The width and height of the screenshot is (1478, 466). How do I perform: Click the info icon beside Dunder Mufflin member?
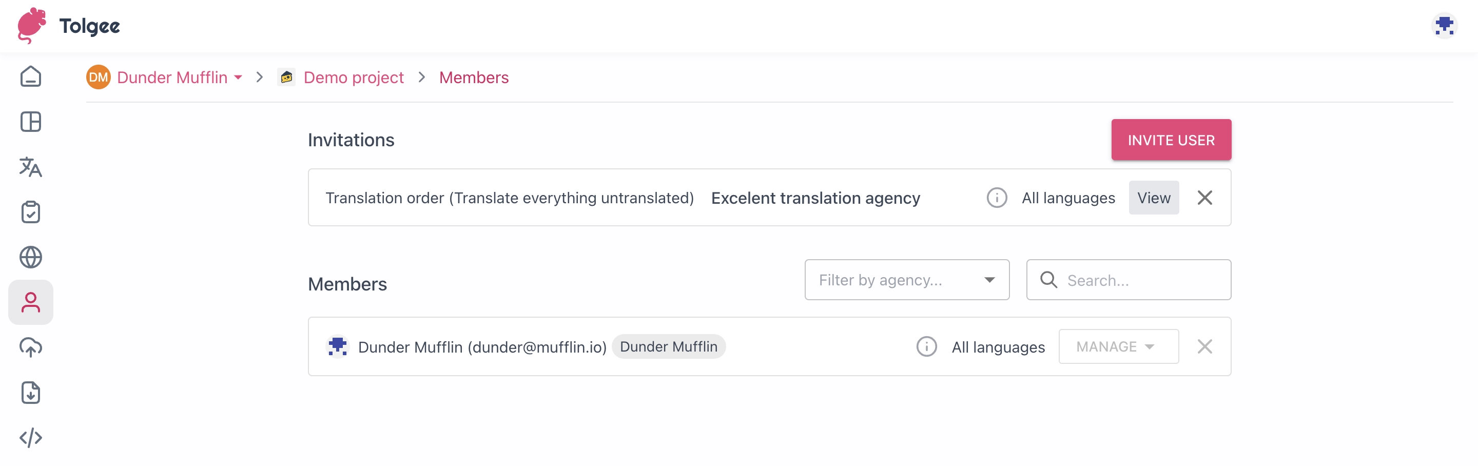926,346
